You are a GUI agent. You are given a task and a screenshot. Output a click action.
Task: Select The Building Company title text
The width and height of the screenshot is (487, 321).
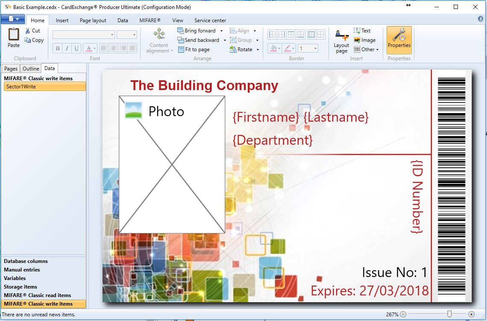(204, 85)
